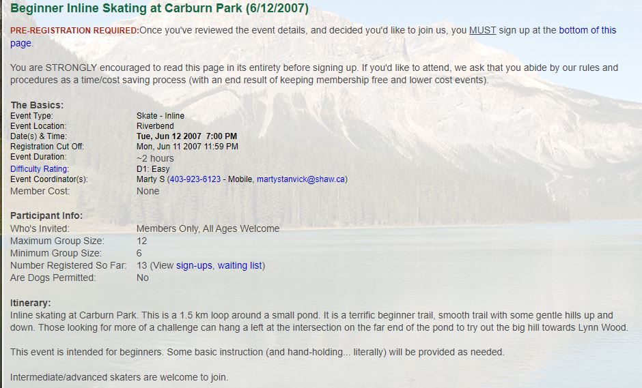Viewport: 642px width, 388px height.
Task: Click the 403-923-6123 mobile phone link
Action: coord(195,179)
